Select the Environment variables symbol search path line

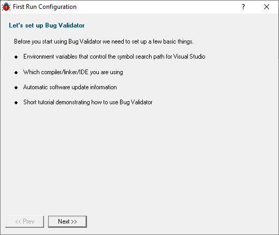(114, 57)
